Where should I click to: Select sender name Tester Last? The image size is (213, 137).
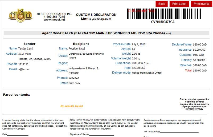click(25, 49)
